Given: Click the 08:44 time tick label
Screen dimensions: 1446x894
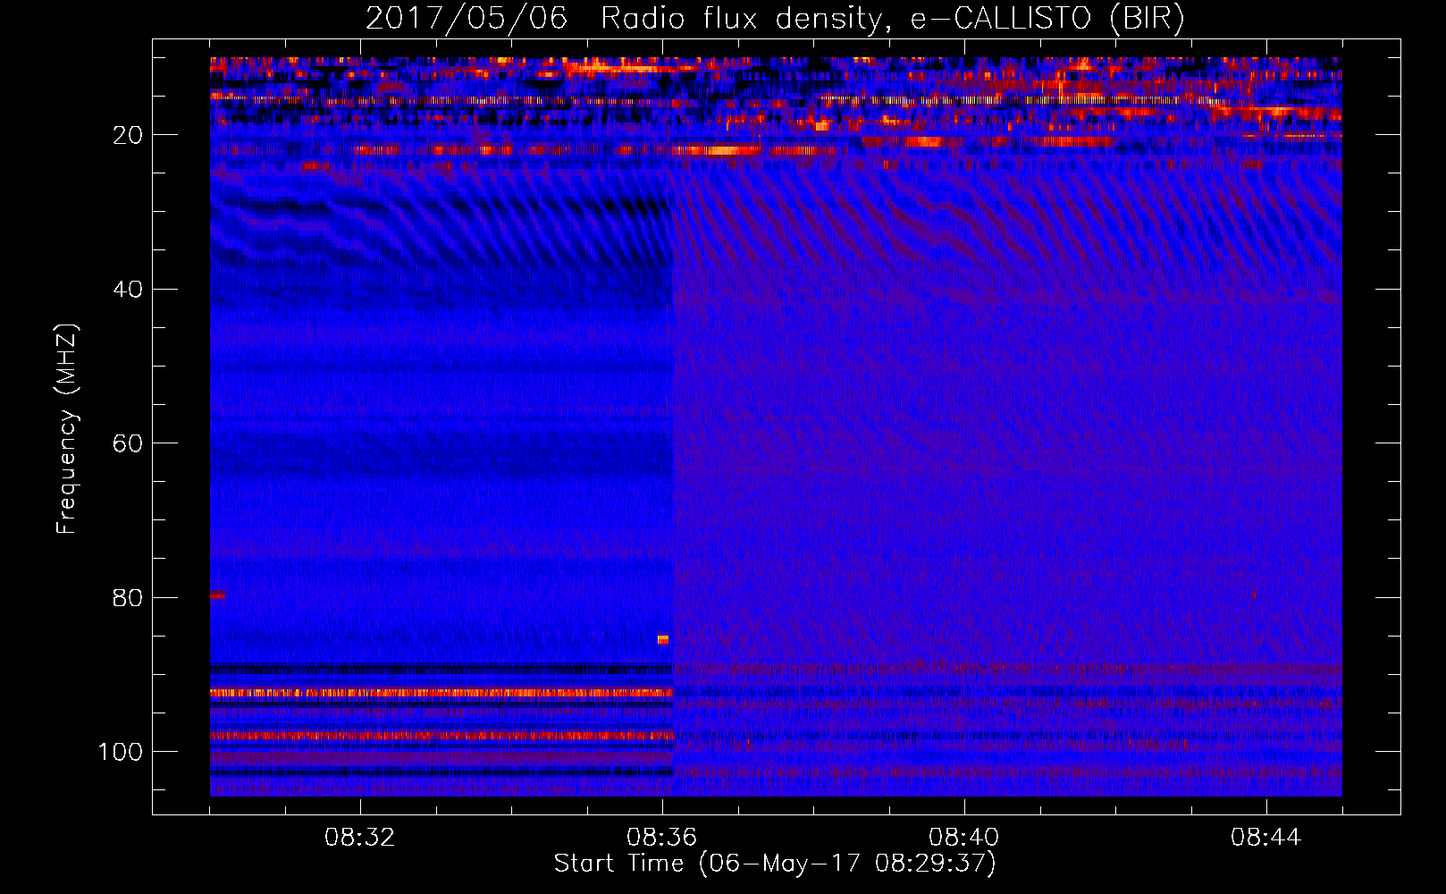Looking at the screenshot, I should (x=1266, y=838).
